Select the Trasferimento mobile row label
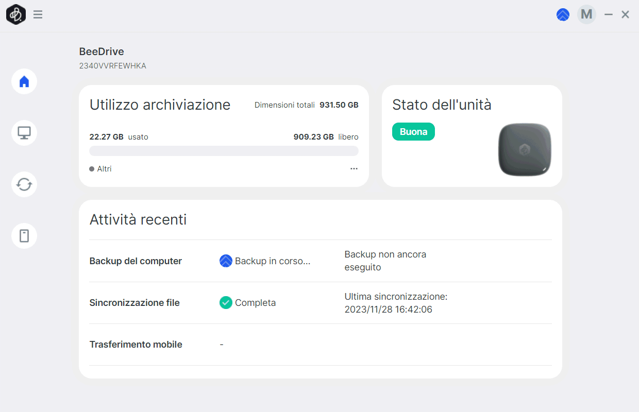This screenshot has height=412, width=639. click(x=136, y=345)
